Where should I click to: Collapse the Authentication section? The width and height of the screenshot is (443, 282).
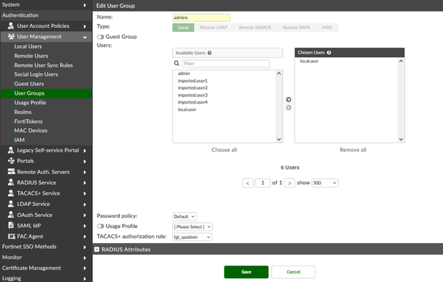click(46, 15)
